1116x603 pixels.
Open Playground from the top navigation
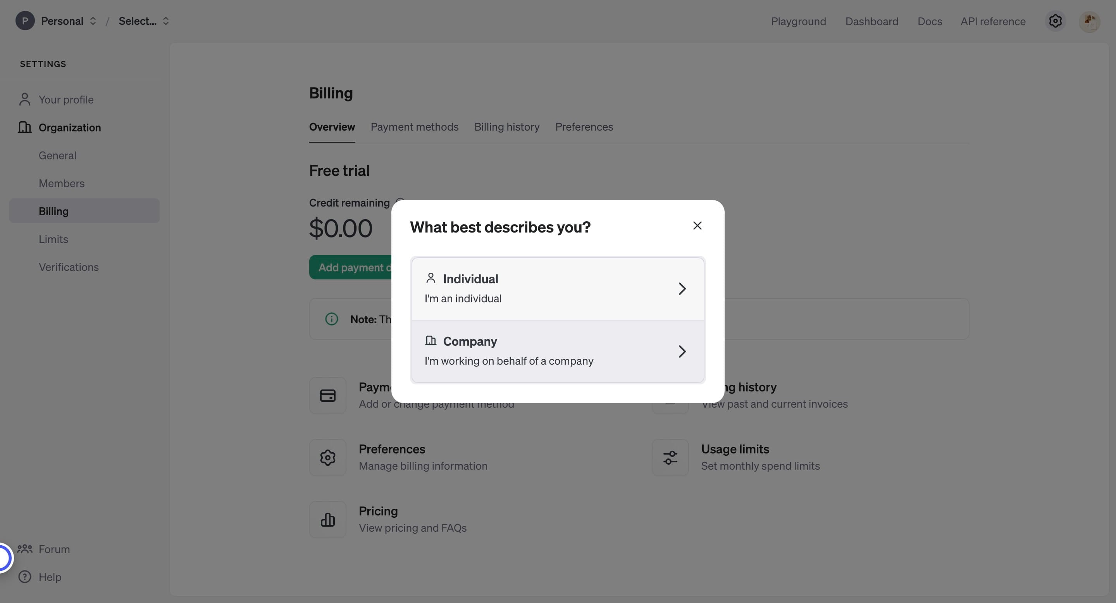[798, 21]
